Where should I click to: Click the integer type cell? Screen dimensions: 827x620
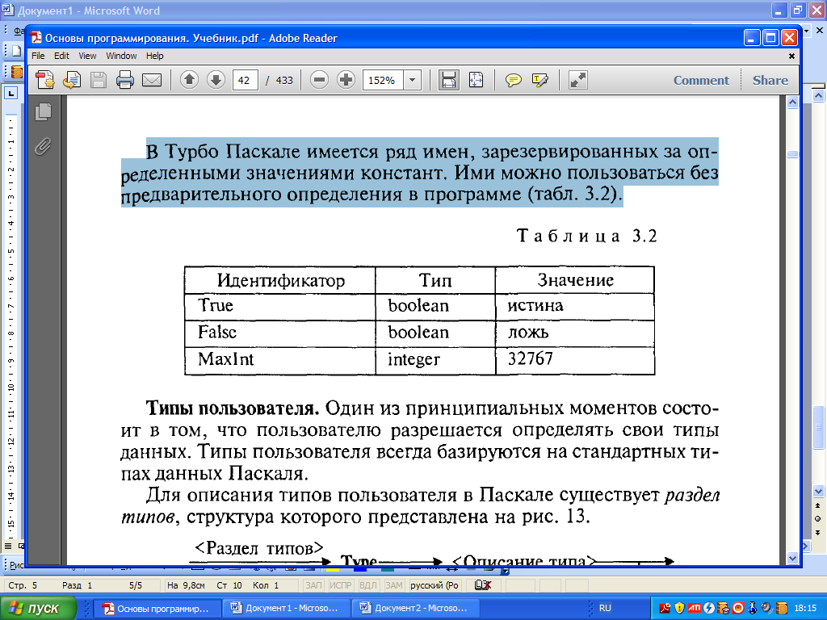point(435,360)
